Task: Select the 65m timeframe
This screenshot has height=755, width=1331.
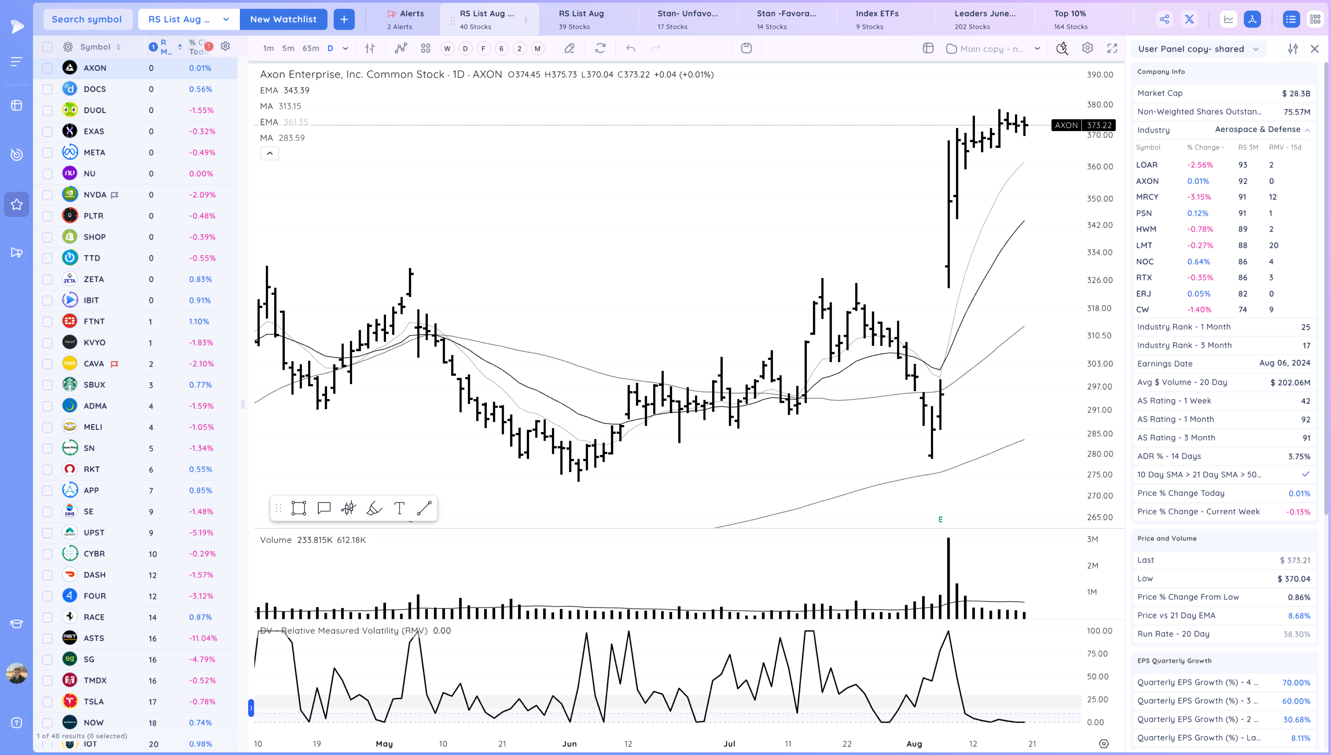Action: tap(310, 48)
